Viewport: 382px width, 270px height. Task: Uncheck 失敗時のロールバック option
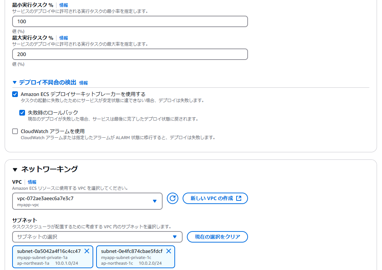pyautogui.click(x=22, y=112)
